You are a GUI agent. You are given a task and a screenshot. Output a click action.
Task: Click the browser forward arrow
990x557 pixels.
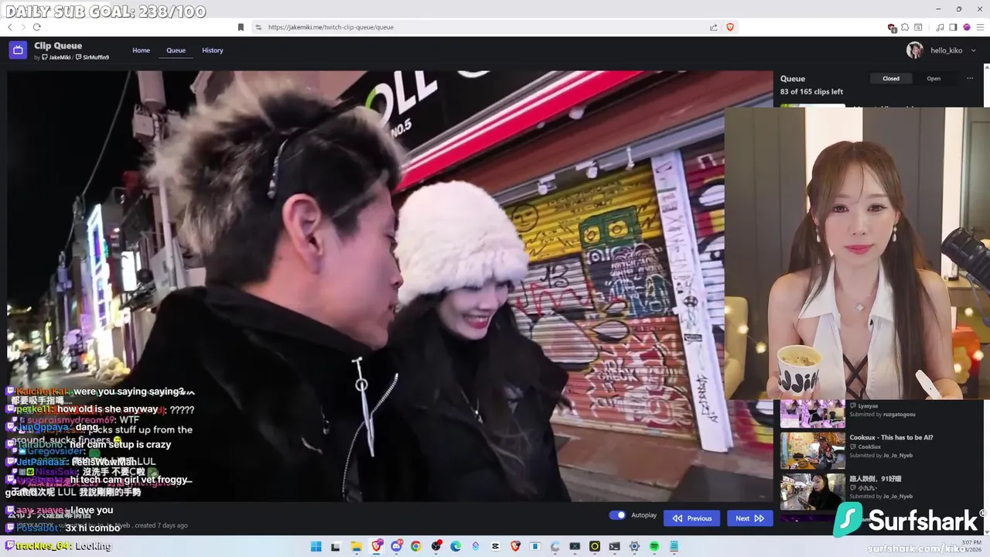(23, 27)
